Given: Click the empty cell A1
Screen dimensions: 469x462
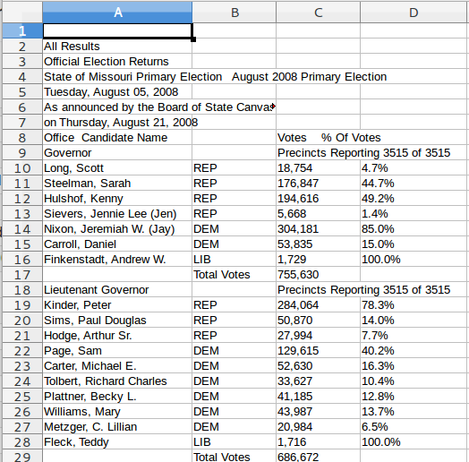Looking at the screenshot, I should click(117, 30).
